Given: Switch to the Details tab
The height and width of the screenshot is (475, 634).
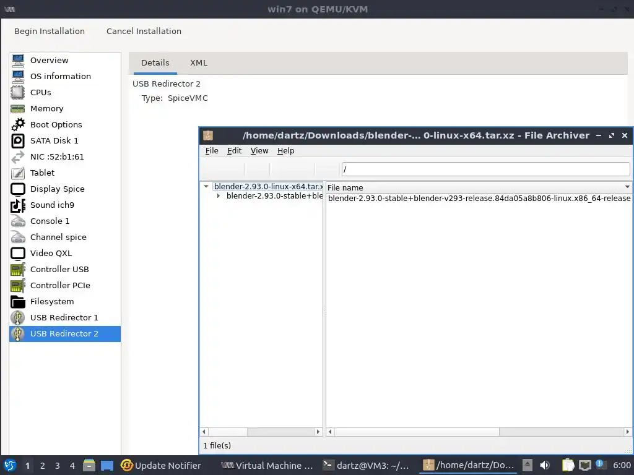Looking at the screenshot, I should coord(155,63).
